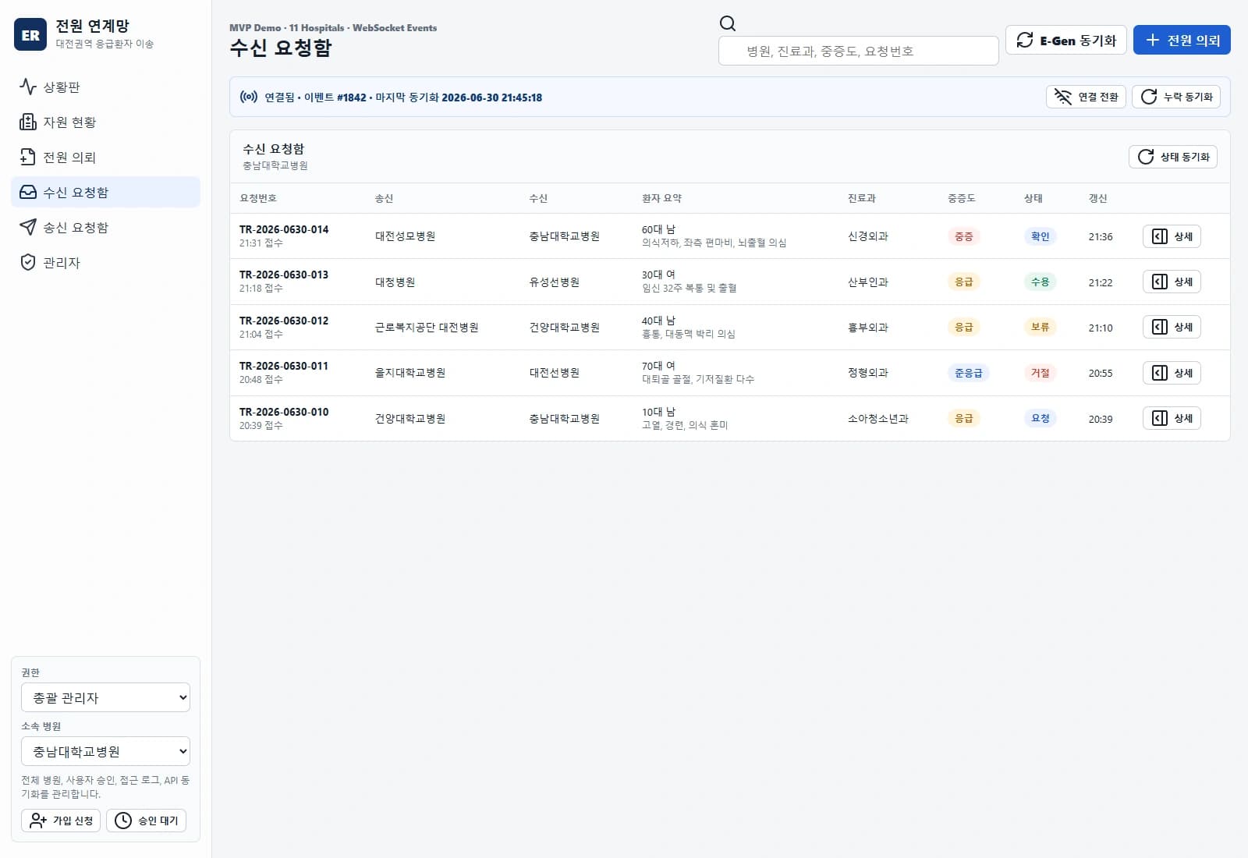Click the 요청번호 column header
The image size is (1248, 858).
pos(258,198)
